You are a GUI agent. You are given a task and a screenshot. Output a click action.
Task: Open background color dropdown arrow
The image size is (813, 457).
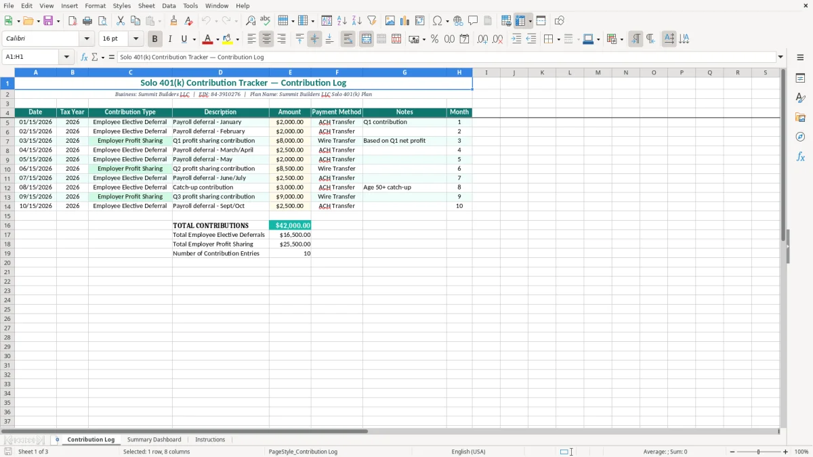point(237,39)
